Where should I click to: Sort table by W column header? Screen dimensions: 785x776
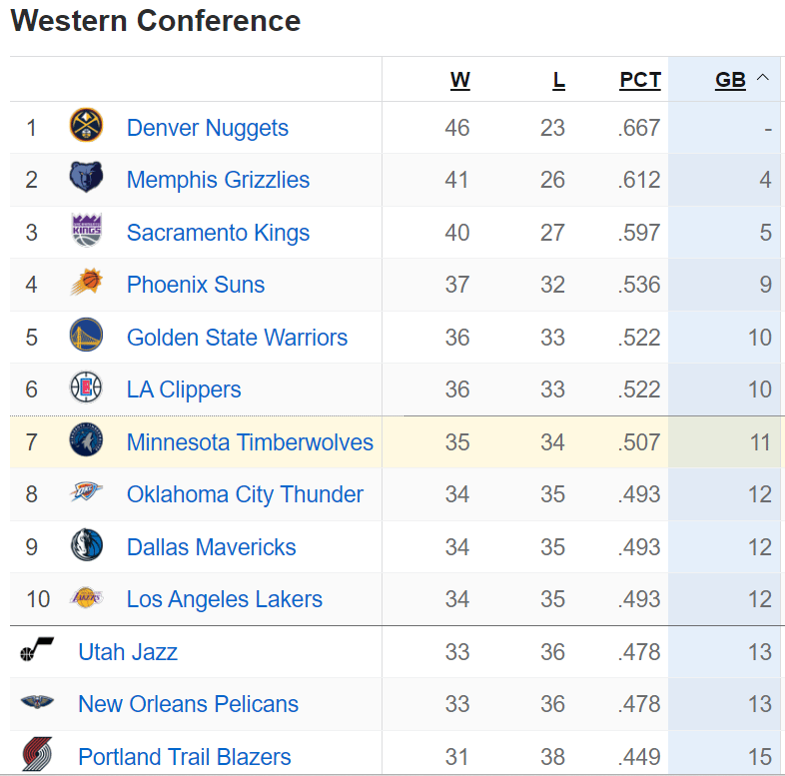[459, 80]
